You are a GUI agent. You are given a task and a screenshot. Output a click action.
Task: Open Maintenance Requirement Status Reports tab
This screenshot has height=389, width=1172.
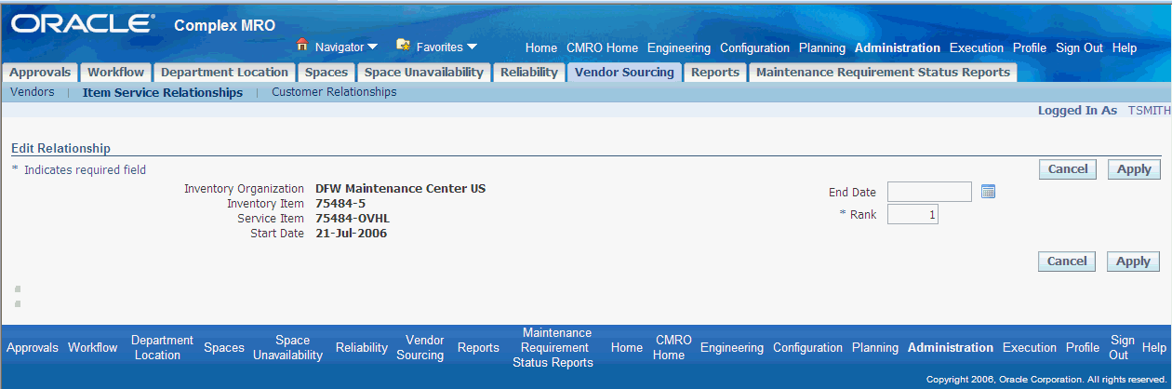[883, 72]
